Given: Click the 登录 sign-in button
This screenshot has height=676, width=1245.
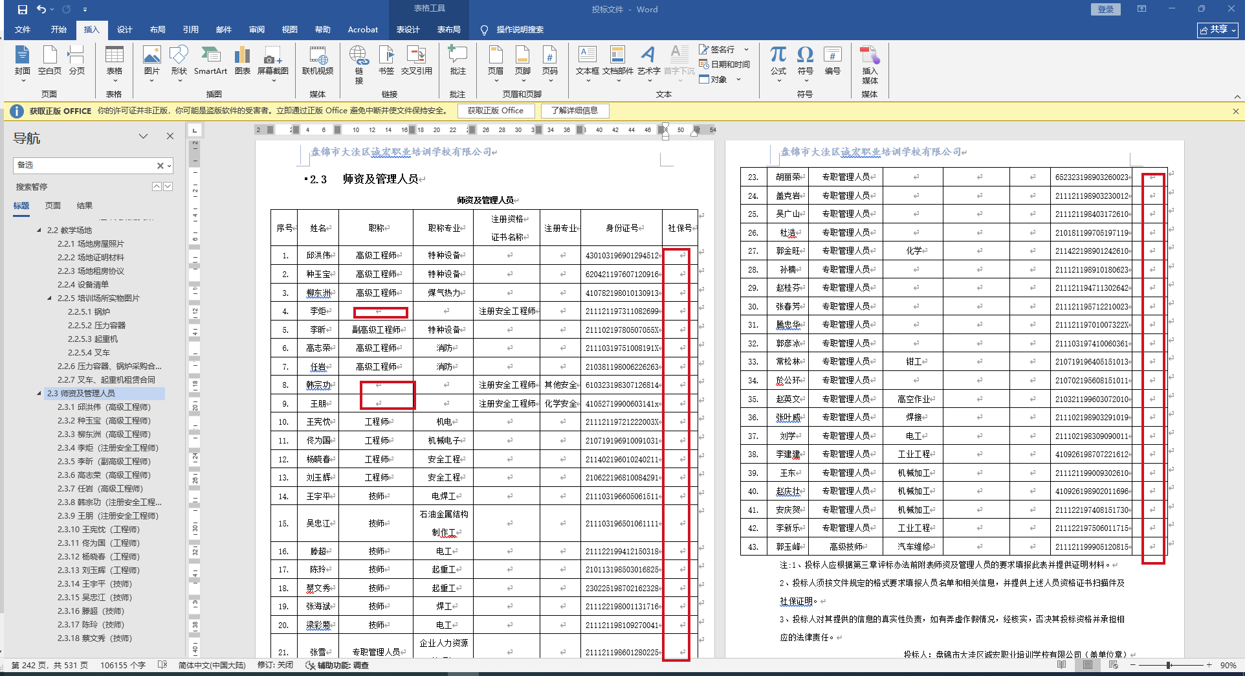Looking at the screenshot, I should pos(1106,9).
